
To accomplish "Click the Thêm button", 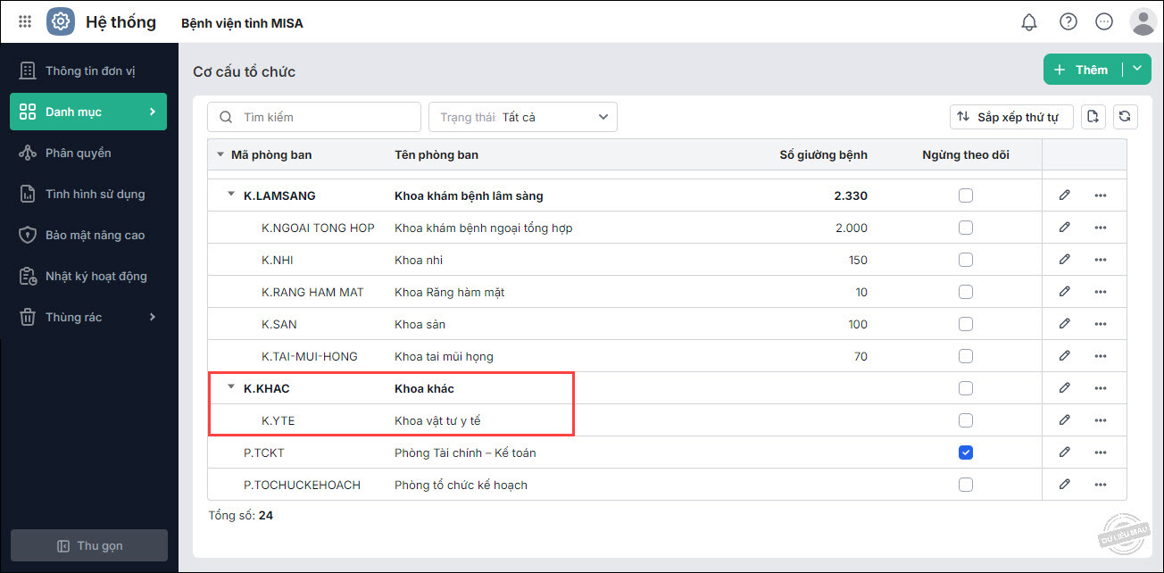I will 1082,70.
